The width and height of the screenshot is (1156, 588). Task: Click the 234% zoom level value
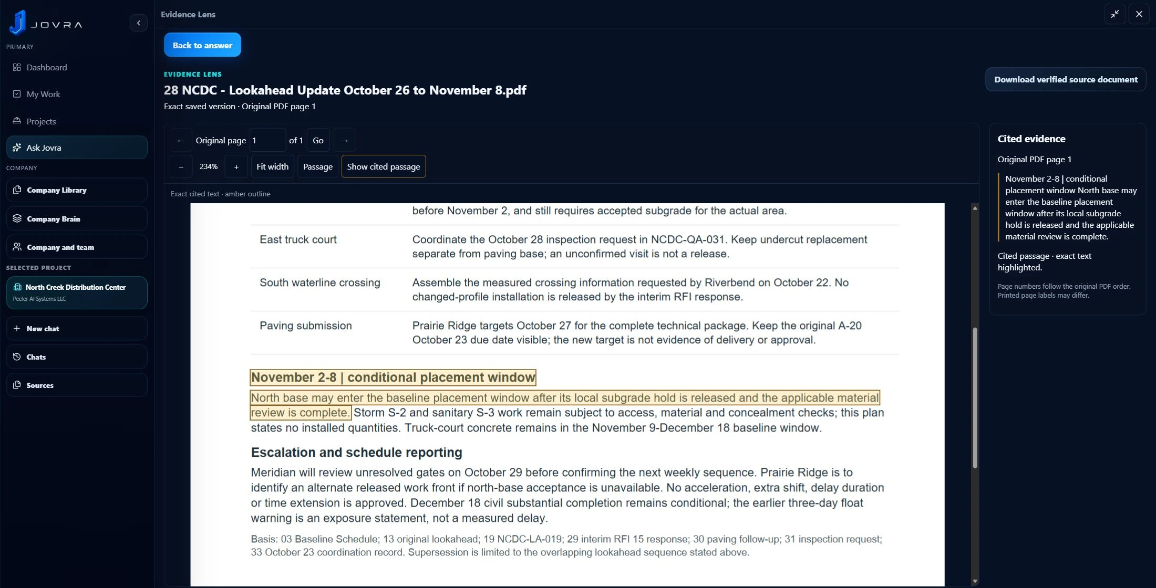tap(209, 166)
